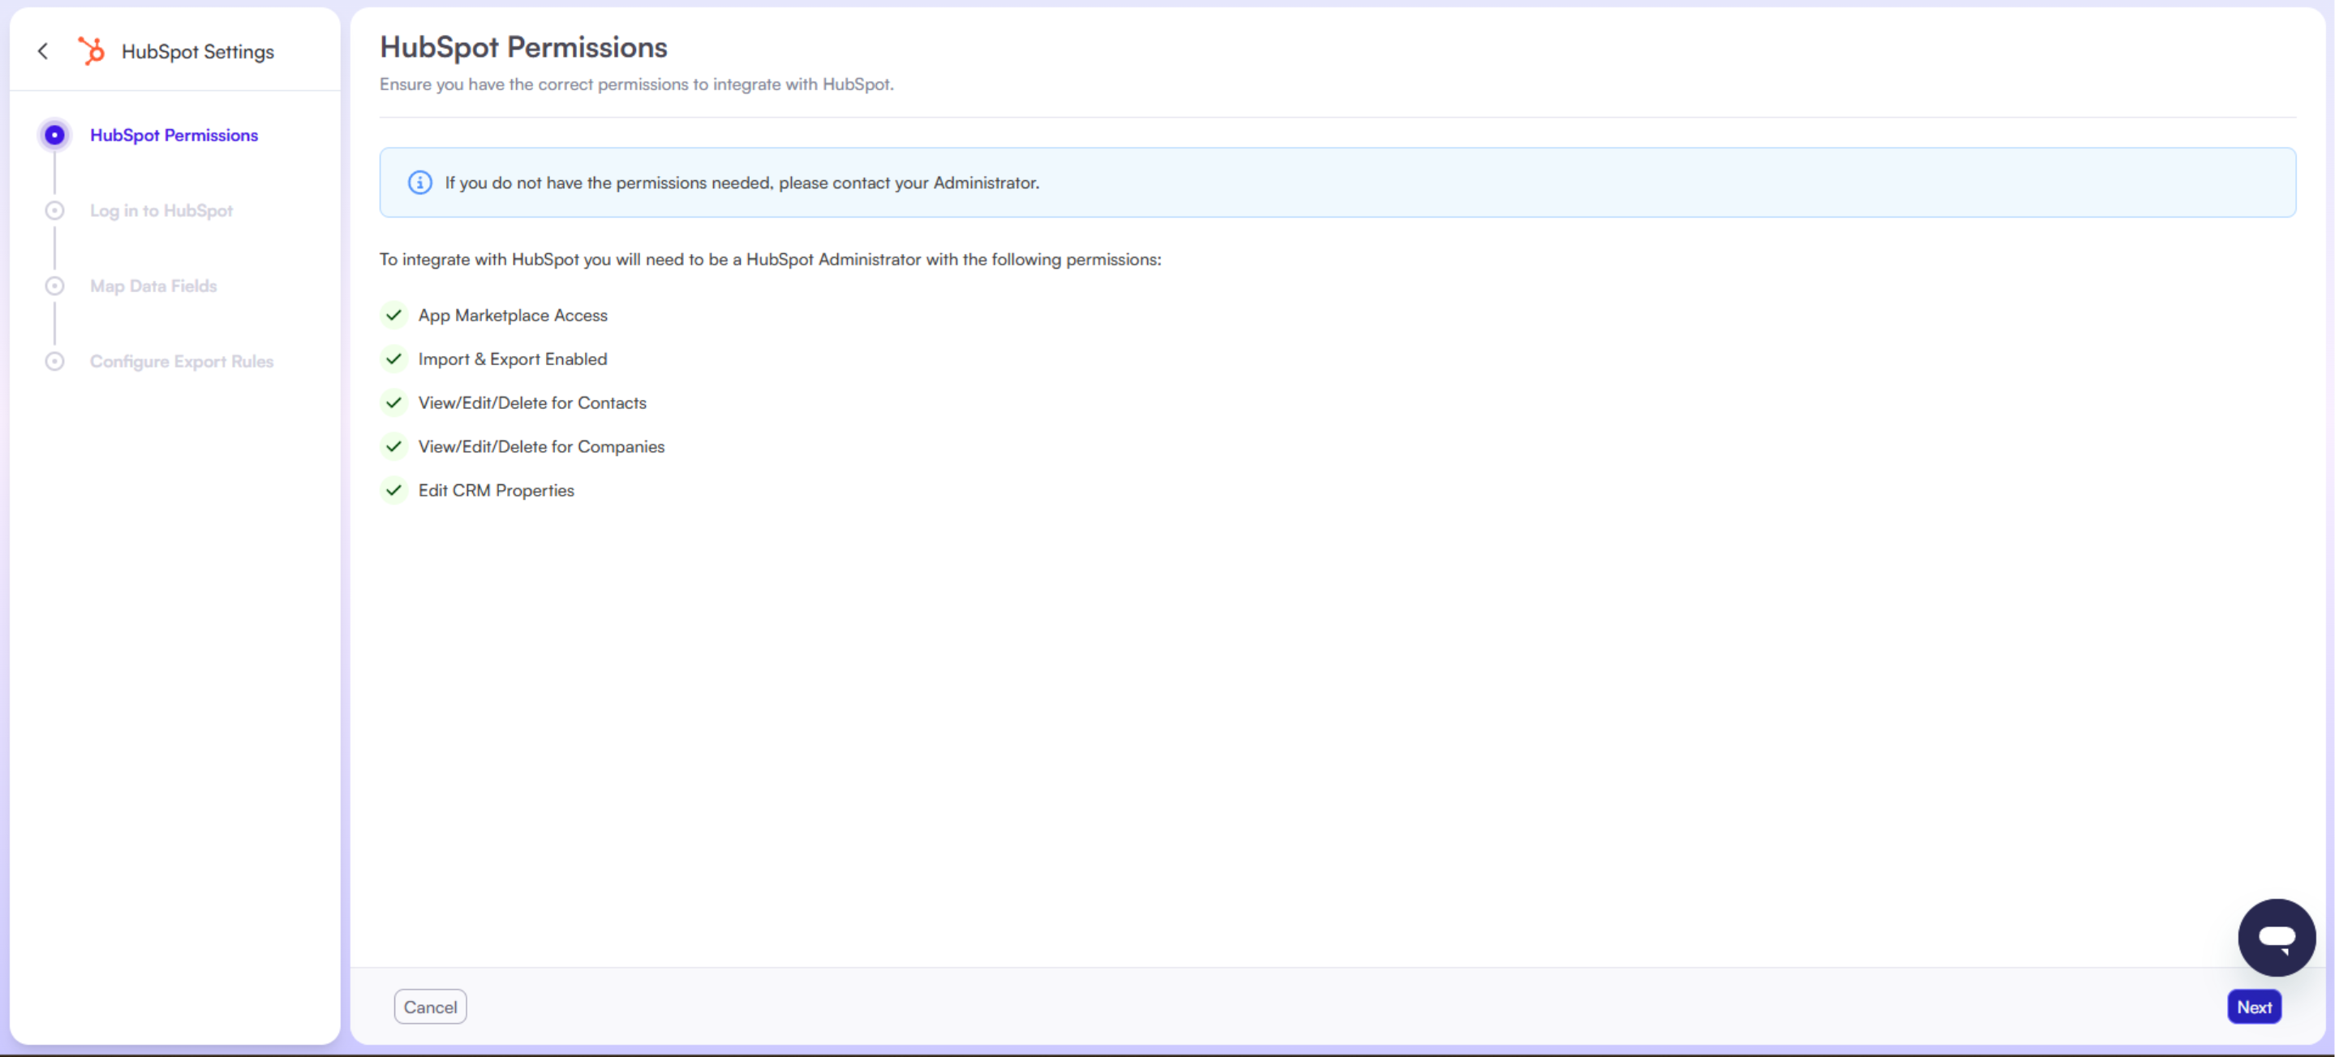Click checkmark for View/Edit/Delete for Companies
This screenshot has height=1057, width=2335.
point(393,447)
